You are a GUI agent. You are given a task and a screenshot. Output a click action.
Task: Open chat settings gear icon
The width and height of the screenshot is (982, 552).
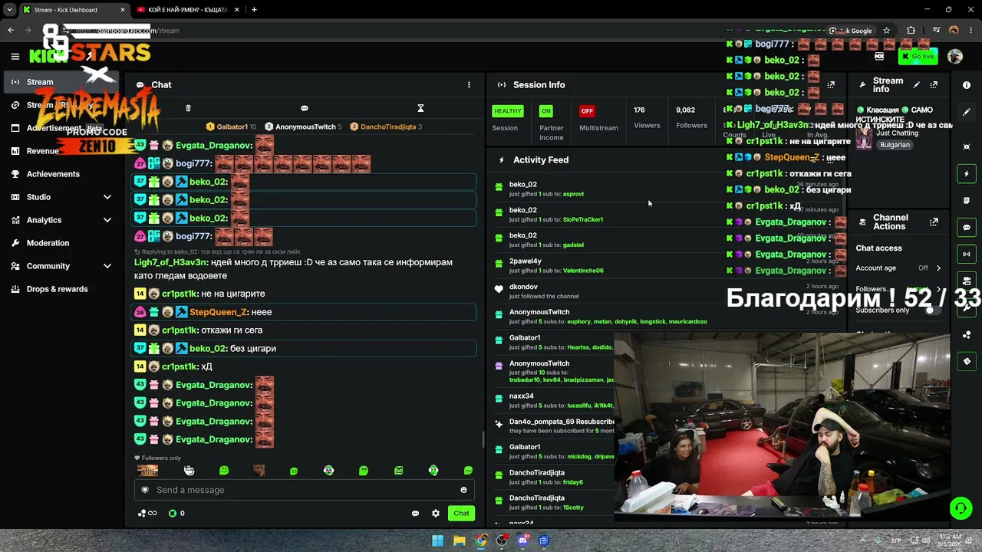click(436, 514)
